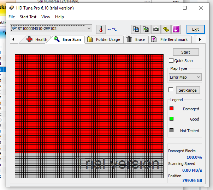Screen dimensions: 213x190
Task: Start the error scan
Action: (186, 52)
